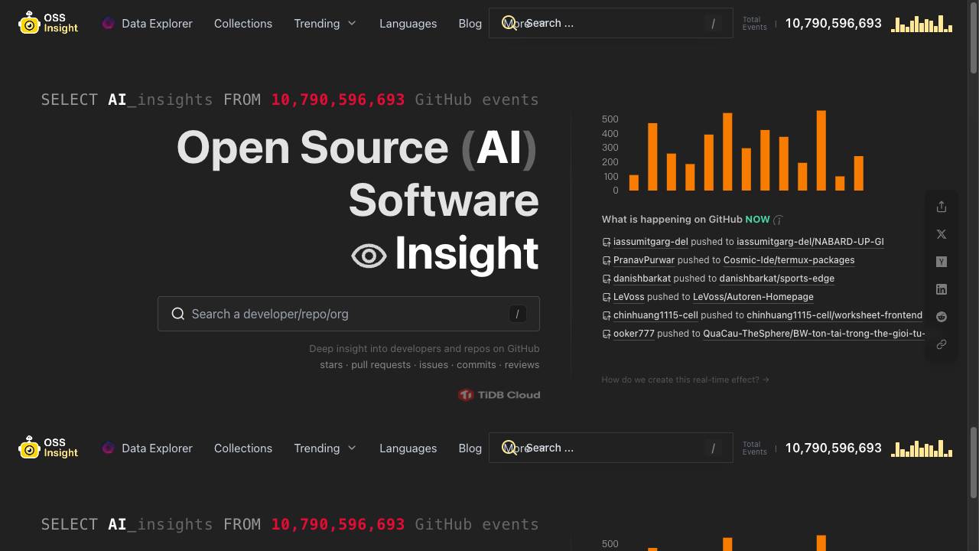Open the repo LeVoss/Autoren-Homepage
This screenshot has width=979, height=551.
click(753, 297)
